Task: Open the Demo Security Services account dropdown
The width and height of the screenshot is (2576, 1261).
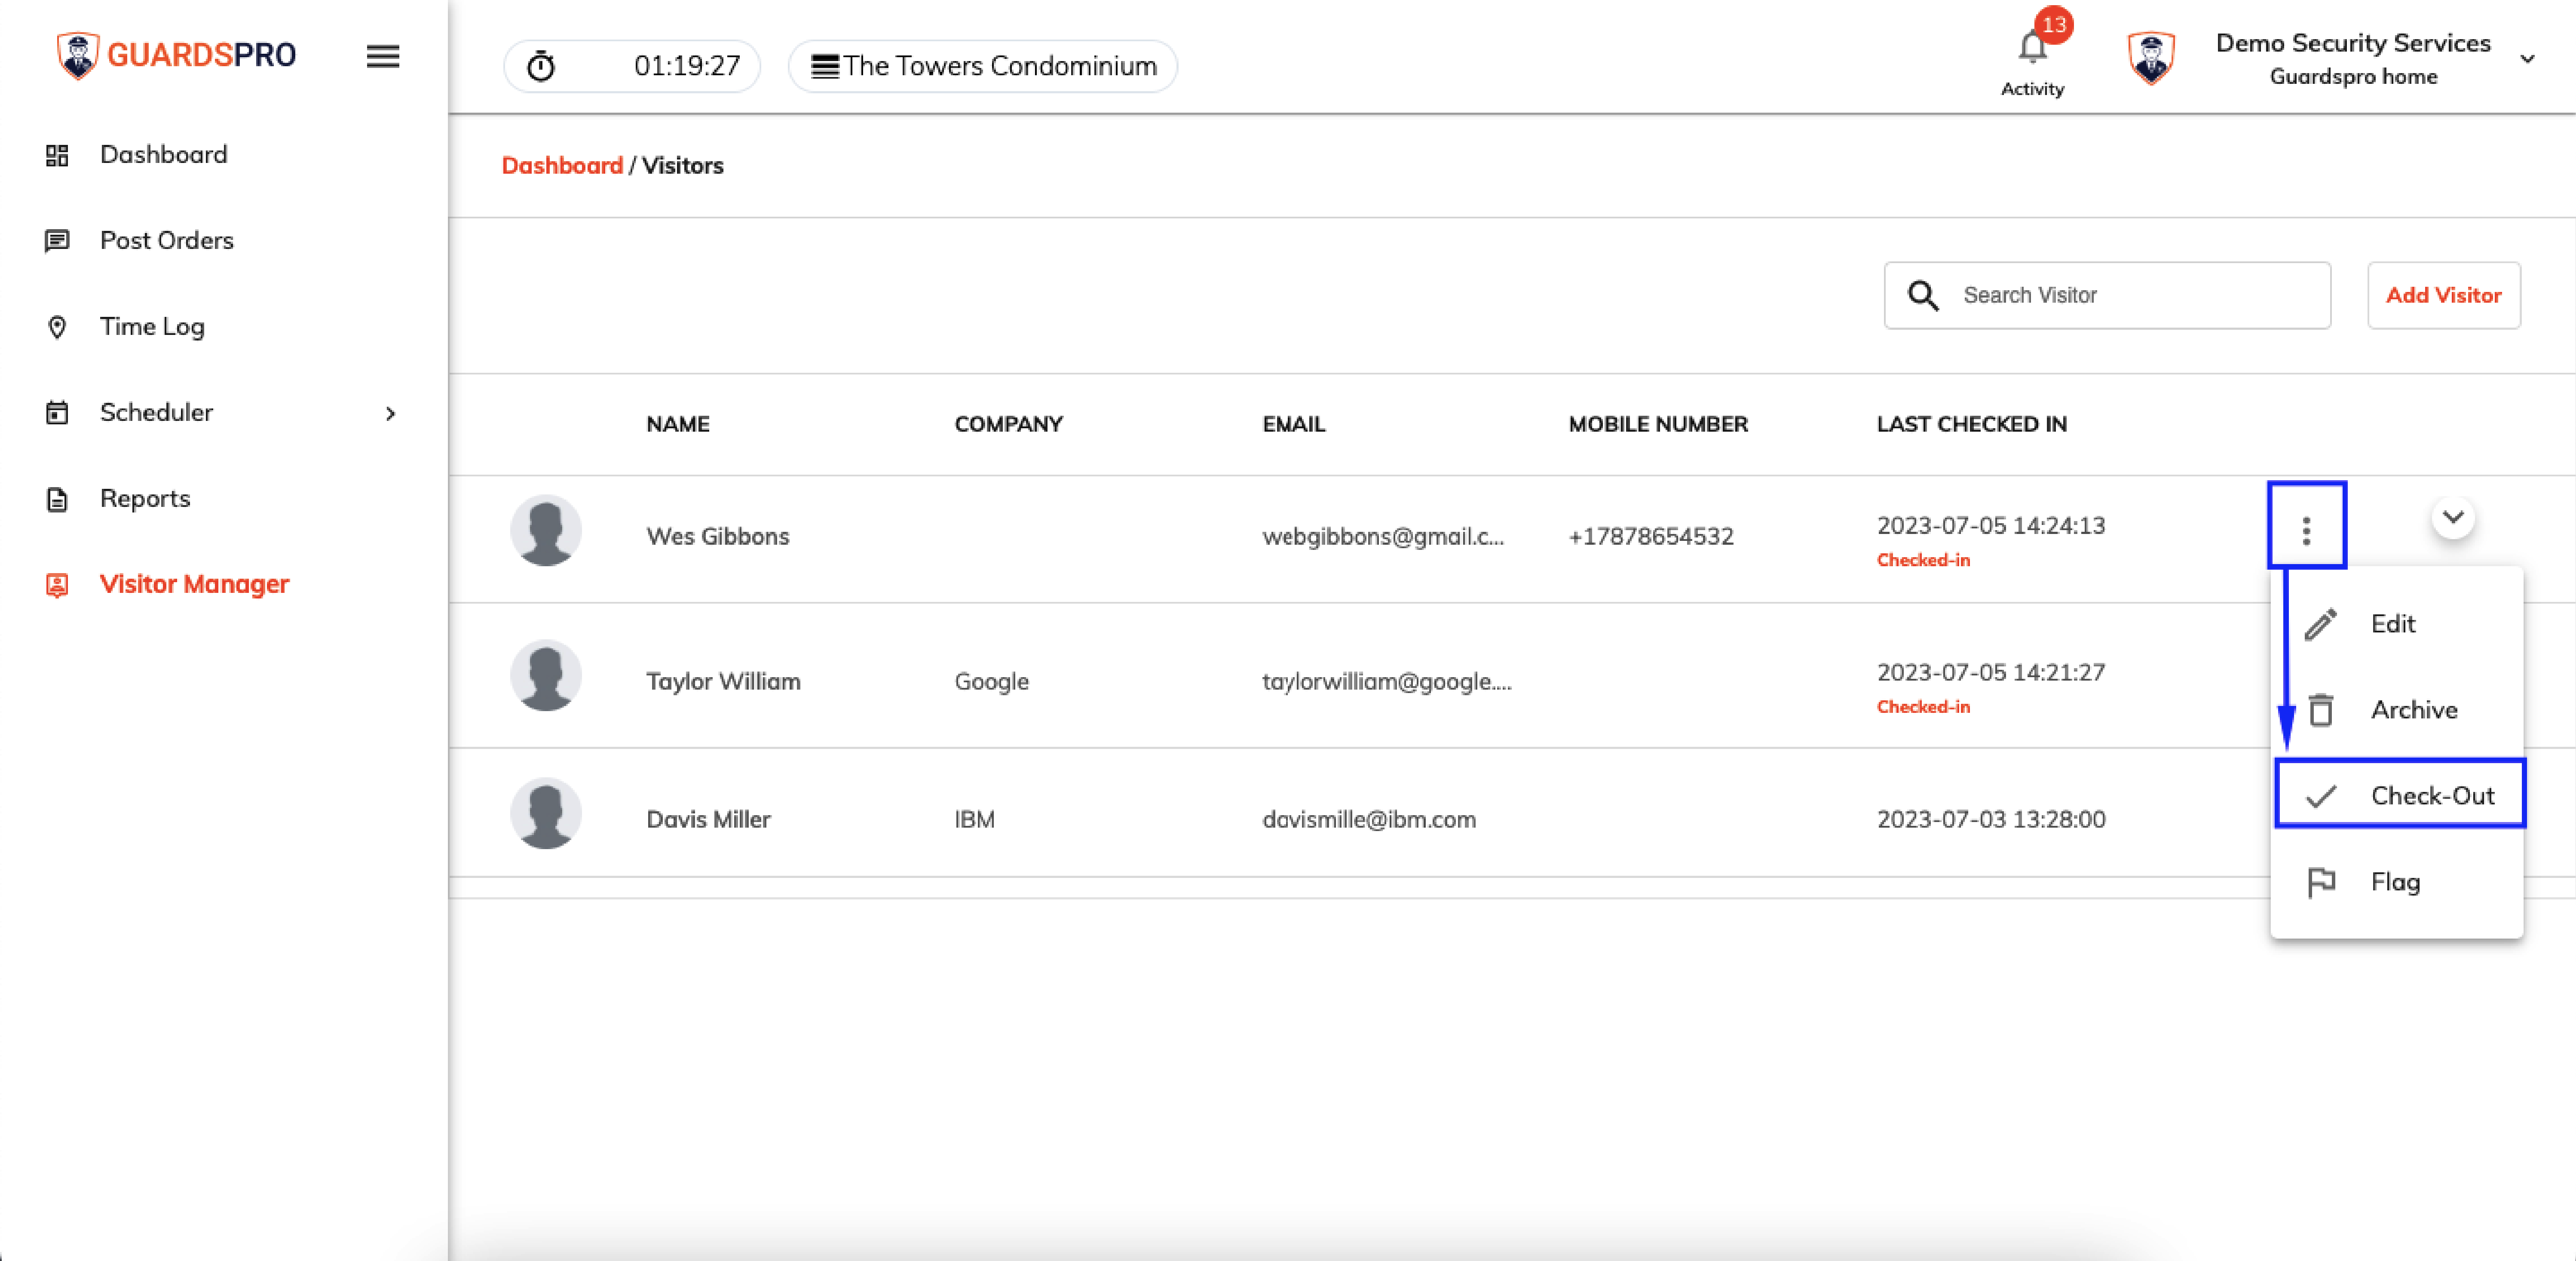Action: (2527, 59)
